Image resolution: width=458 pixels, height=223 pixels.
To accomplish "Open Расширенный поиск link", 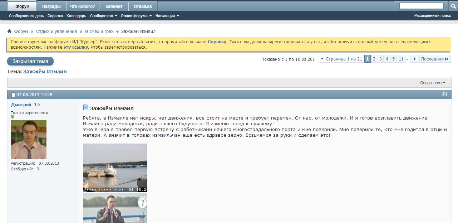I will (433, 16).
